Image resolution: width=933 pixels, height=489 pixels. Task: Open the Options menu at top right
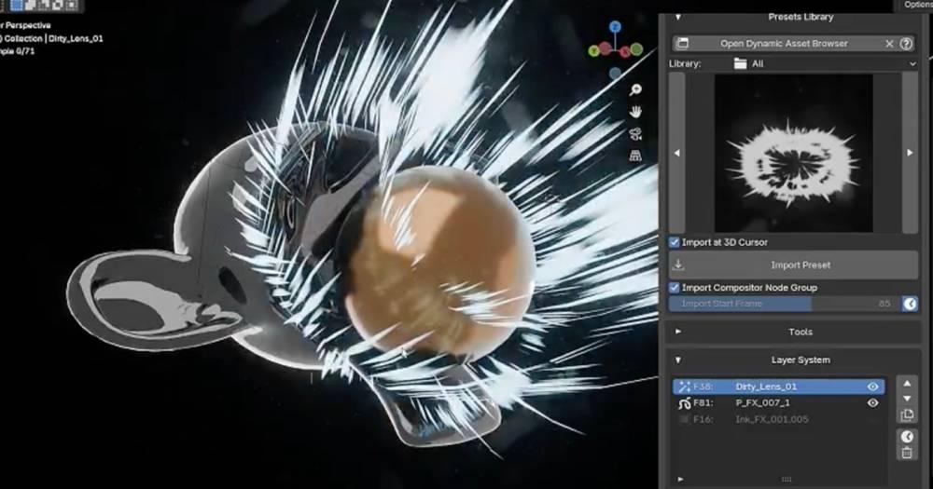(x=917, y=5)
